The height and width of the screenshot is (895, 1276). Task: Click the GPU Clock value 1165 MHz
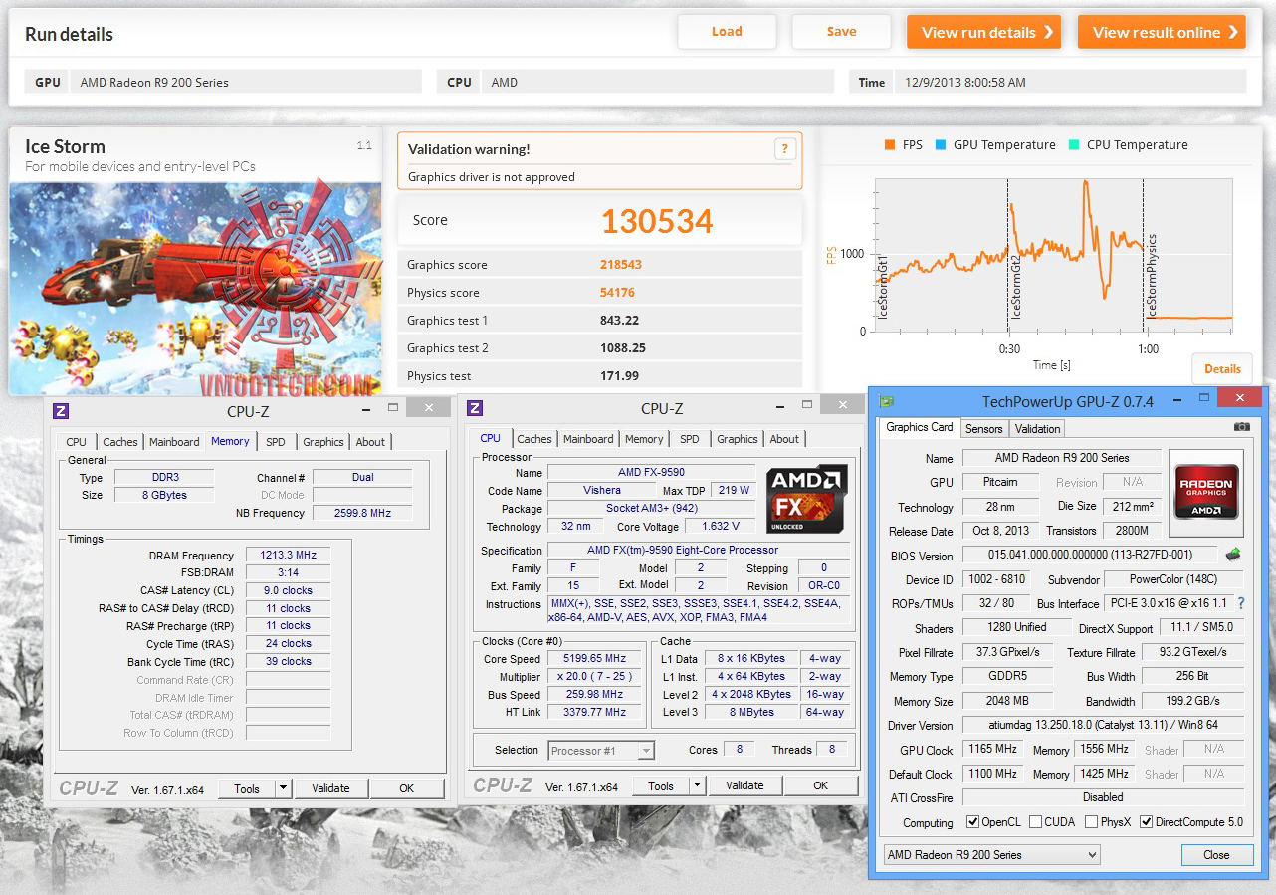coord(992,750)
